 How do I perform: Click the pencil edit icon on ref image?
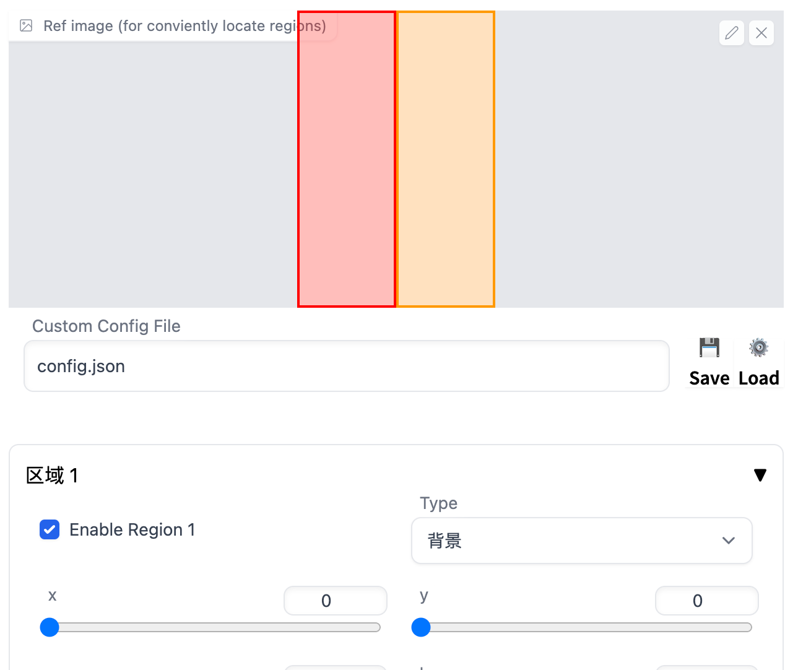click(x=731, y=33)
